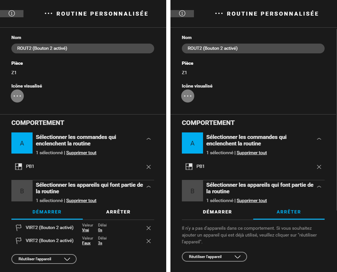Click the info icon in right panel header

point(182,14)
